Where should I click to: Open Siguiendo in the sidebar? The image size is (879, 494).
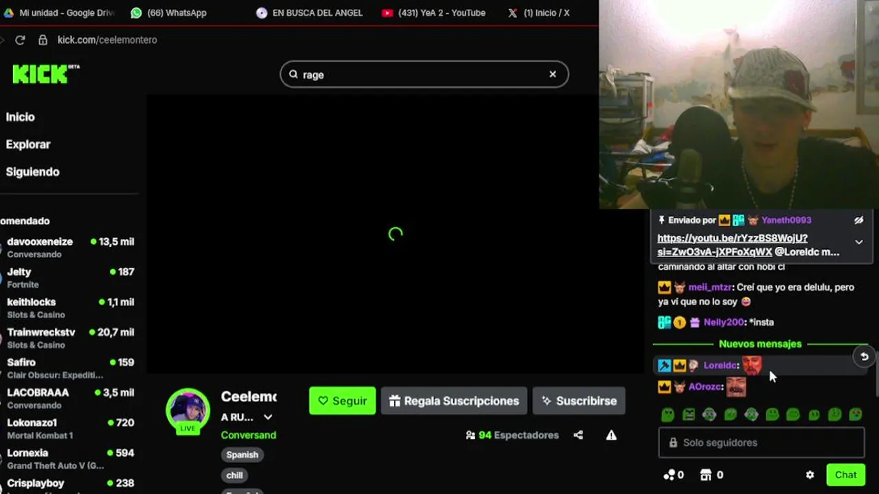(32, 172)
